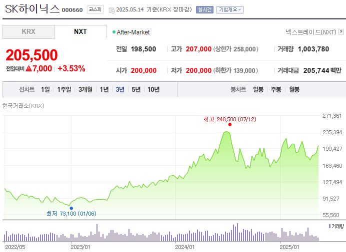
Task: Click the 2024/01 x-axis date label
Action: [x=185, y=247]
